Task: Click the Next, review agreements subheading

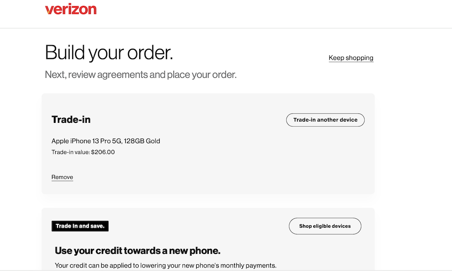Action: (x=141, y=75)
